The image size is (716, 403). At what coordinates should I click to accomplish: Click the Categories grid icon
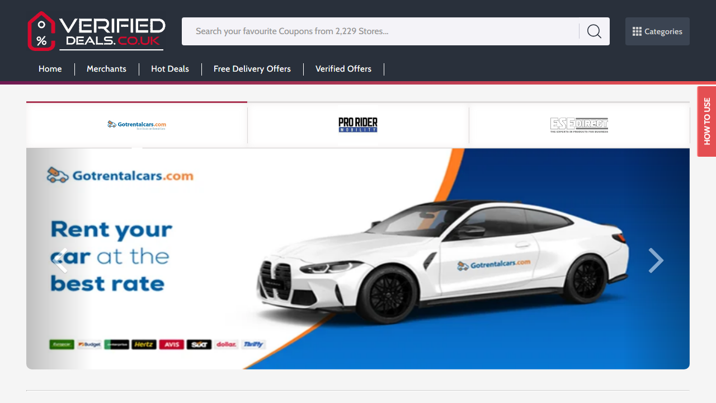point(636,31)
